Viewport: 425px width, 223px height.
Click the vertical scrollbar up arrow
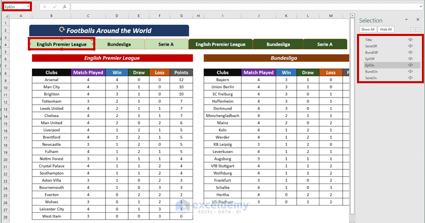pyautogui.click(x=352, y=16)
